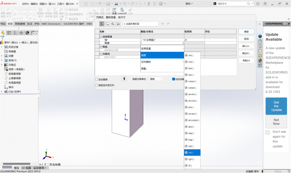The image size is (291, 173).
Task: Click the 输出(E)... button
Action: 246,53
